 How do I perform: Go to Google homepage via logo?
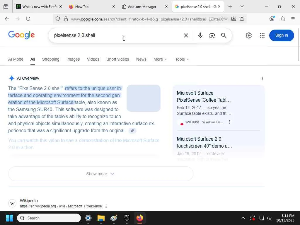point(21,35)
